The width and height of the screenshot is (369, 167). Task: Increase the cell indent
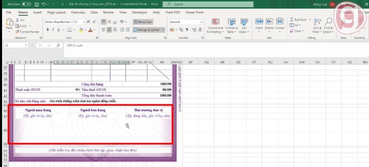[128, 30]
